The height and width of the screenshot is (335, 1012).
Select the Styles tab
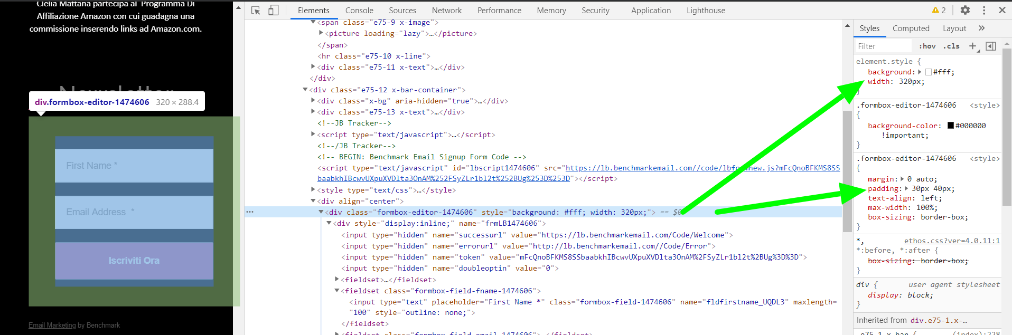(x=869, y=28)
